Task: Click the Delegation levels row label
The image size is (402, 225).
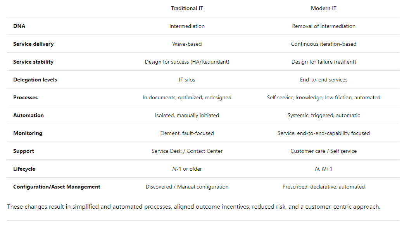Action: pyautogui.click(x=35, y=80)
